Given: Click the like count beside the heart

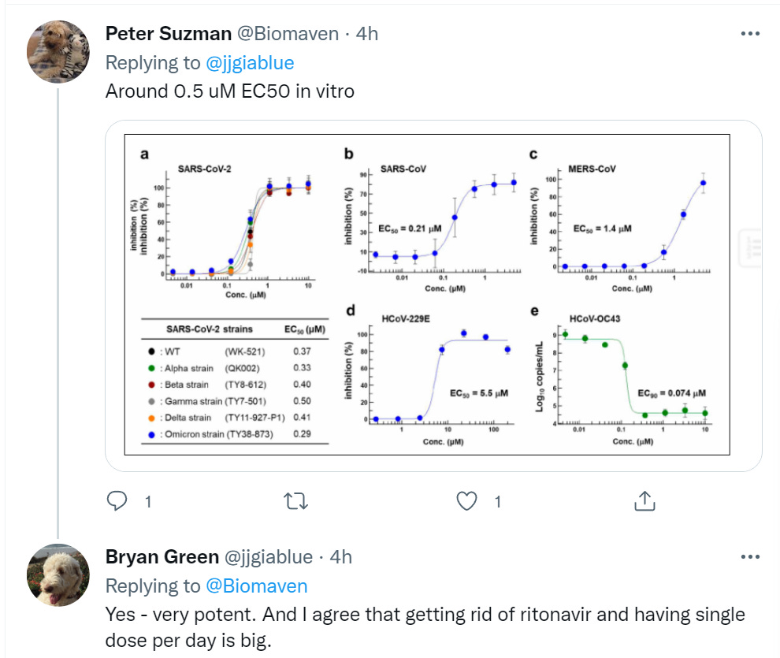Looking at the screenshot, I should [x=498, y=501].
